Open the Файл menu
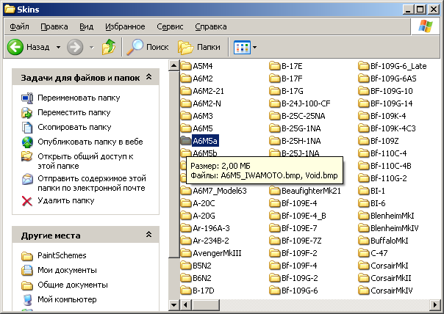444x314 pixels. 19,26
